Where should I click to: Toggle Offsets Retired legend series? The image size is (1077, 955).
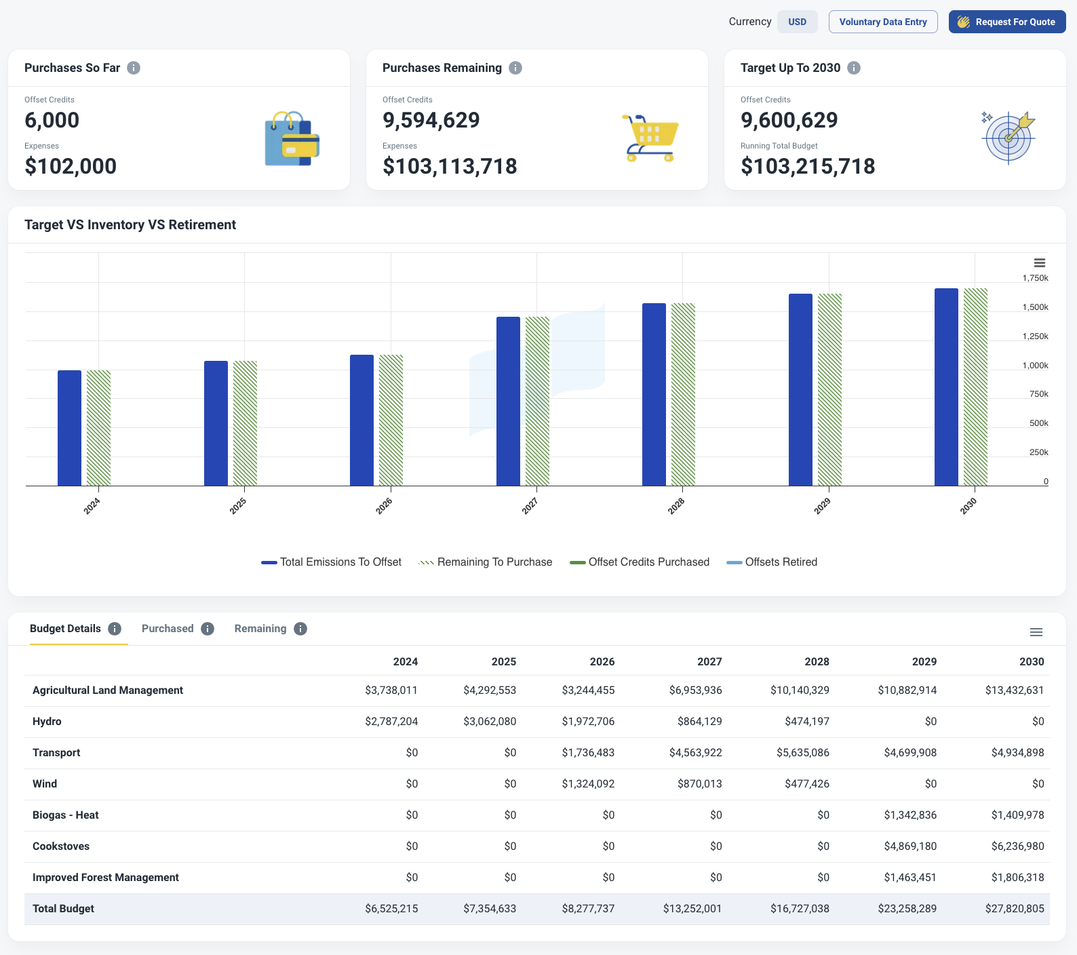pyautogui.click(x=772, y=562)
